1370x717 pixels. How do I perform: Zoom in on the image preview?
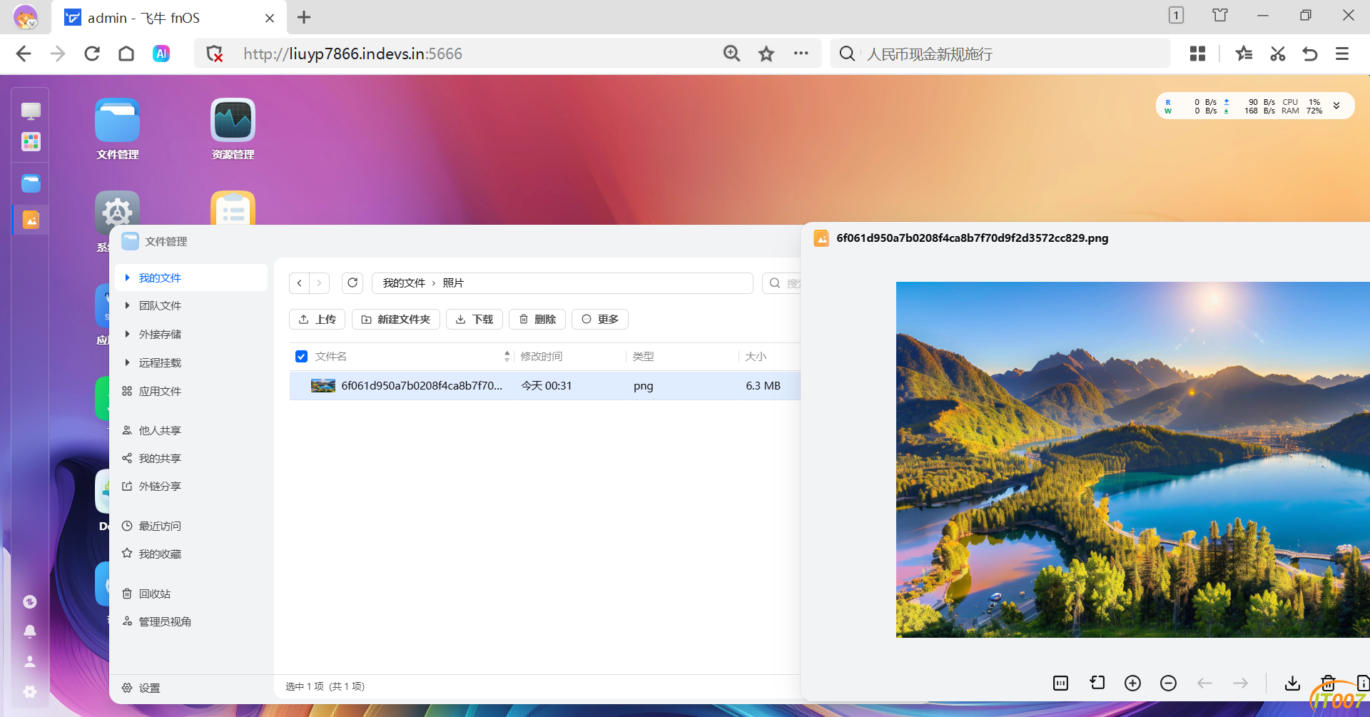pos(1132,683)
